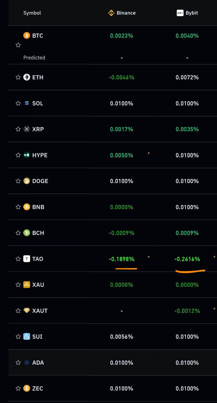
Task: Select the XAUT diamond icon
Action: (x=27, y=310)
